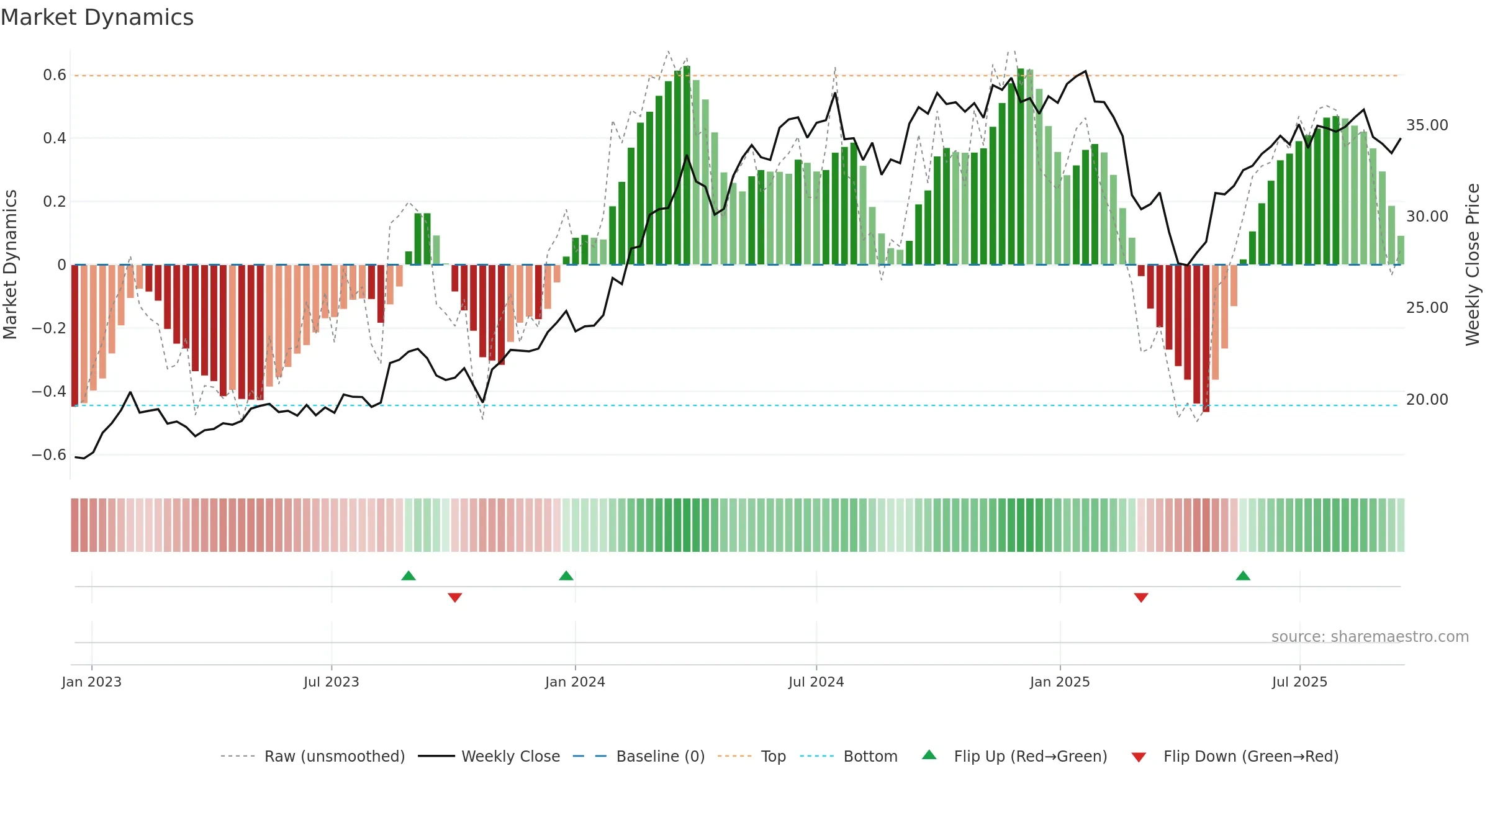This screenshot has width=1490, height=838.
Task: Click the −0.4 Market Dynamics axis tick
Action: tap(49, 392)
